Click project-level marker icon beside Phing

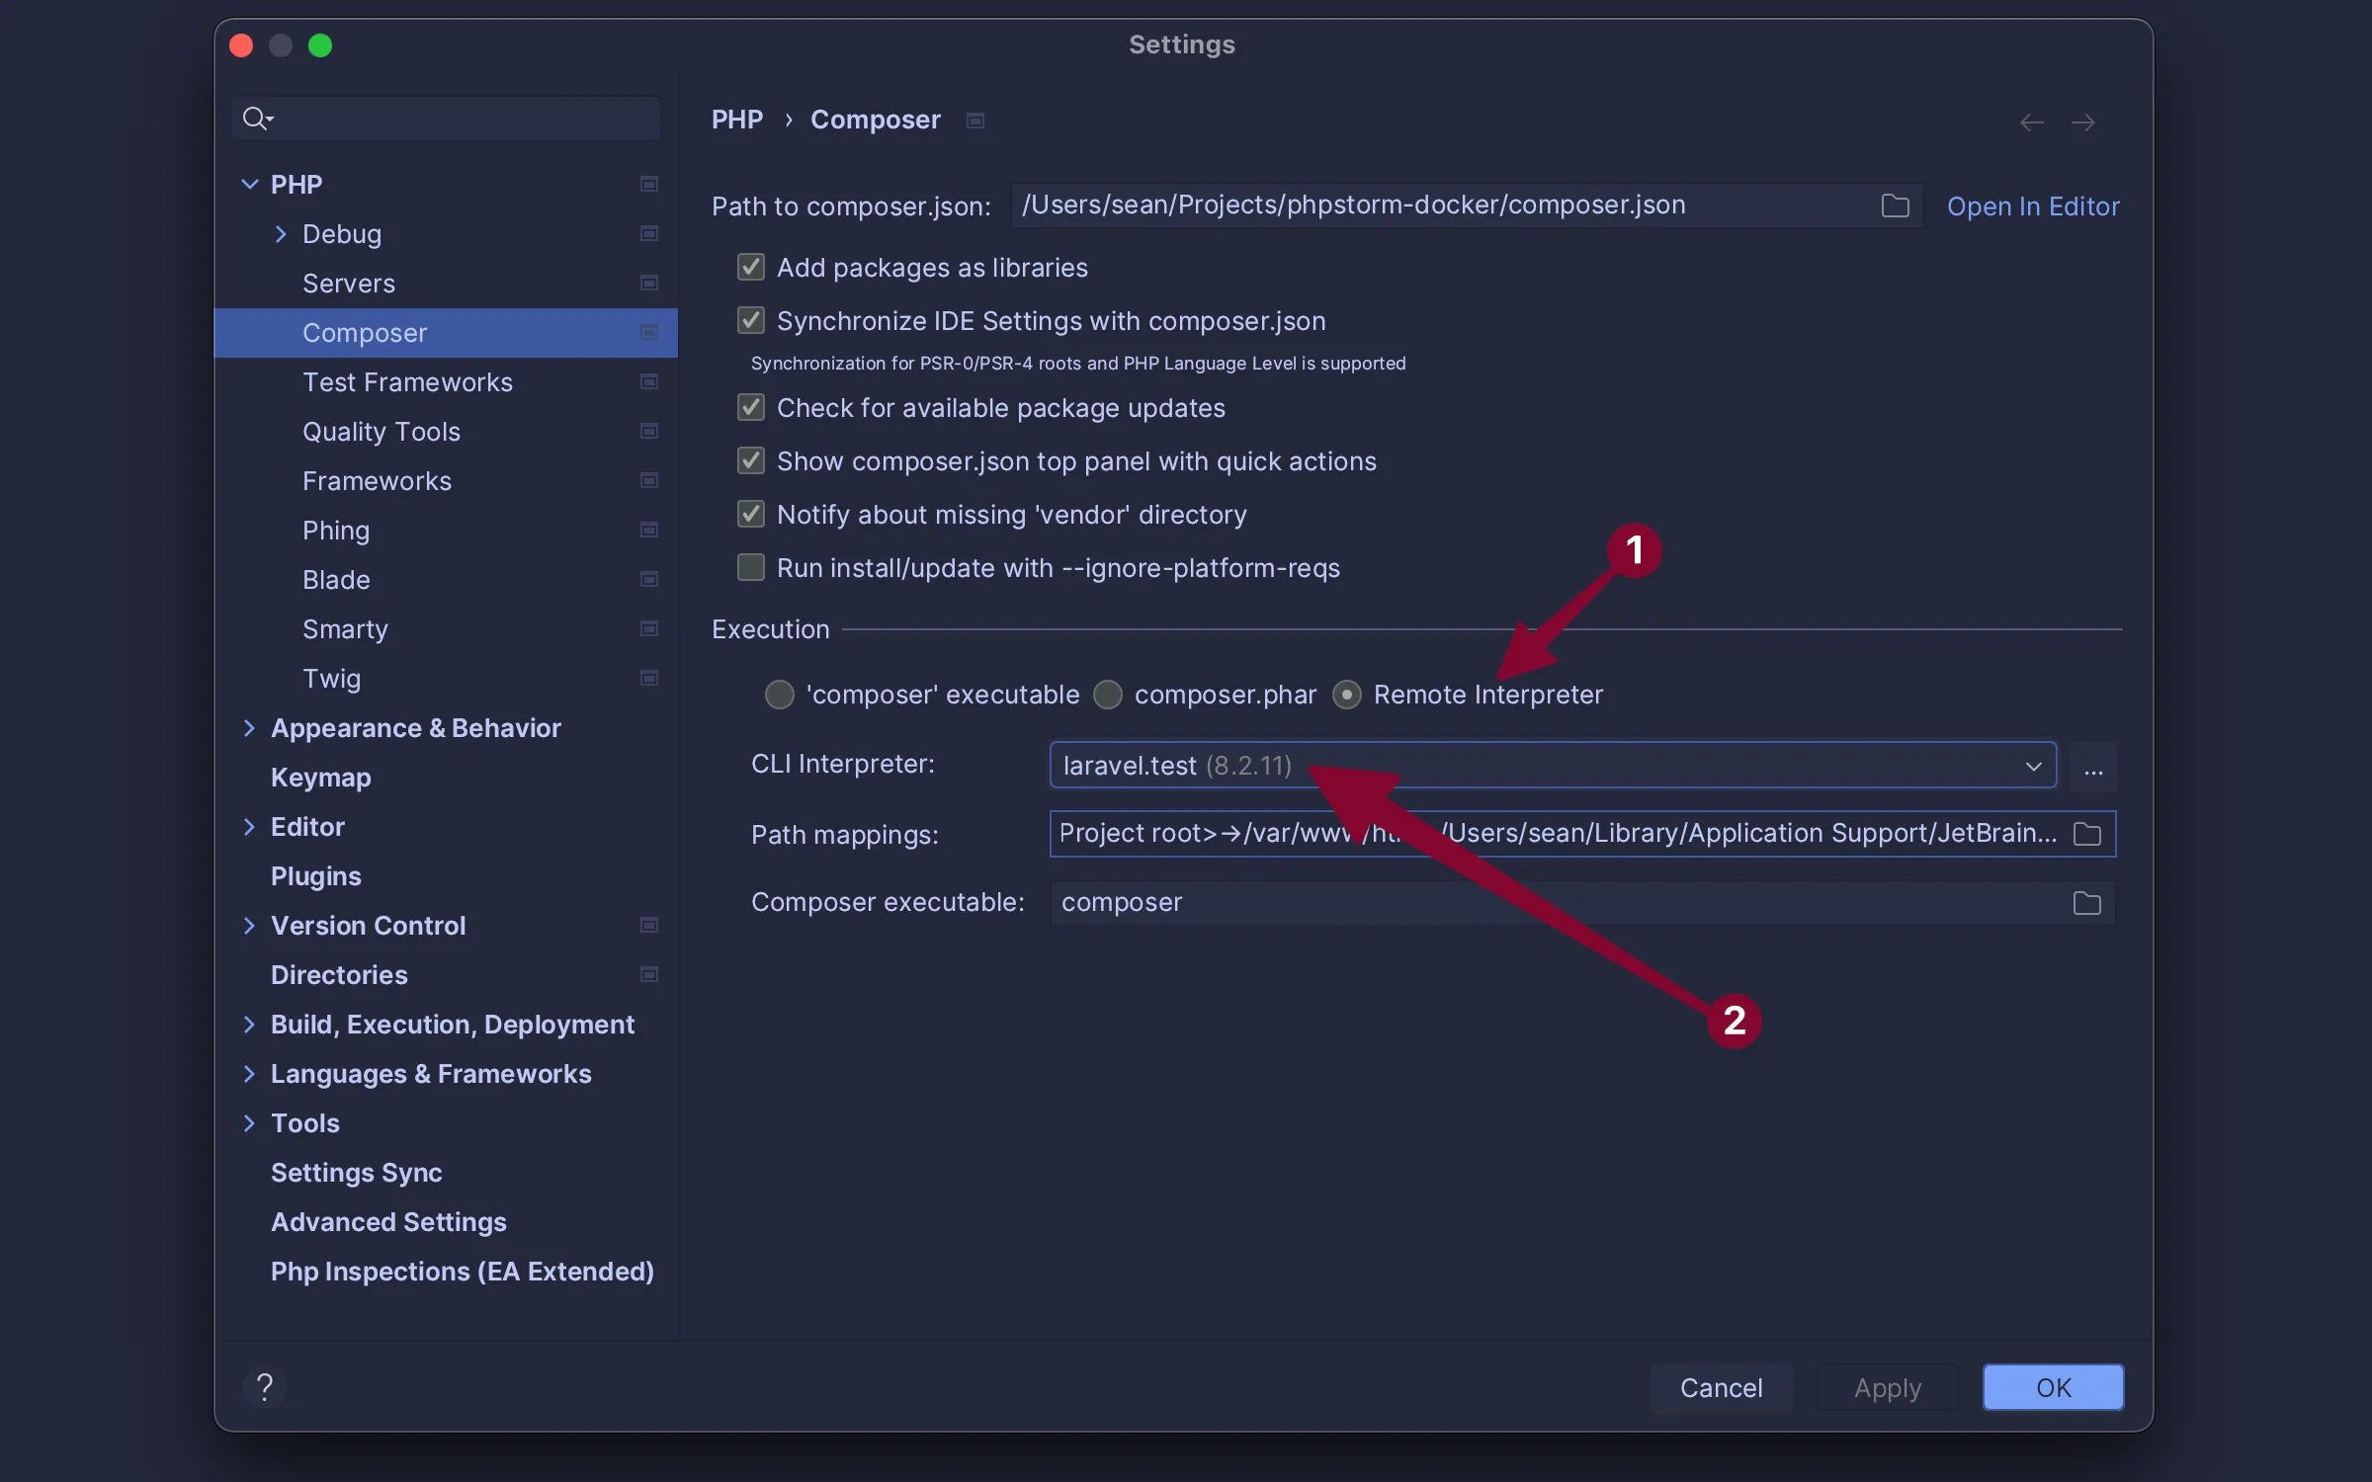[649, 530]
